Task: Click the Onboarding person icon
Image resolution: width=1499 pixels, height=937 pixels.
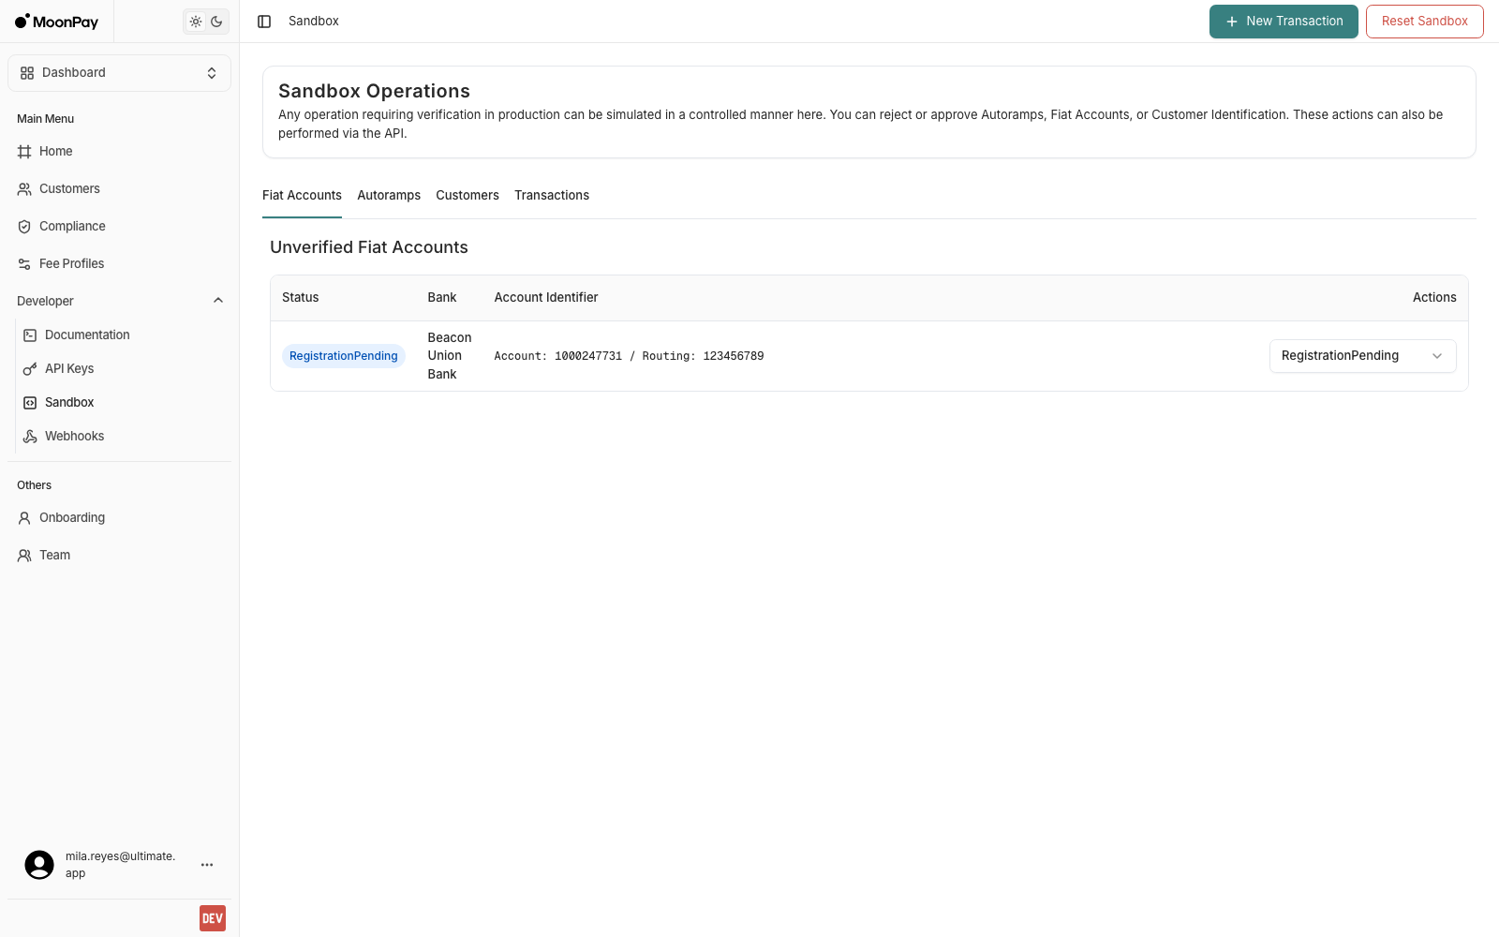Action: (24, 518)
